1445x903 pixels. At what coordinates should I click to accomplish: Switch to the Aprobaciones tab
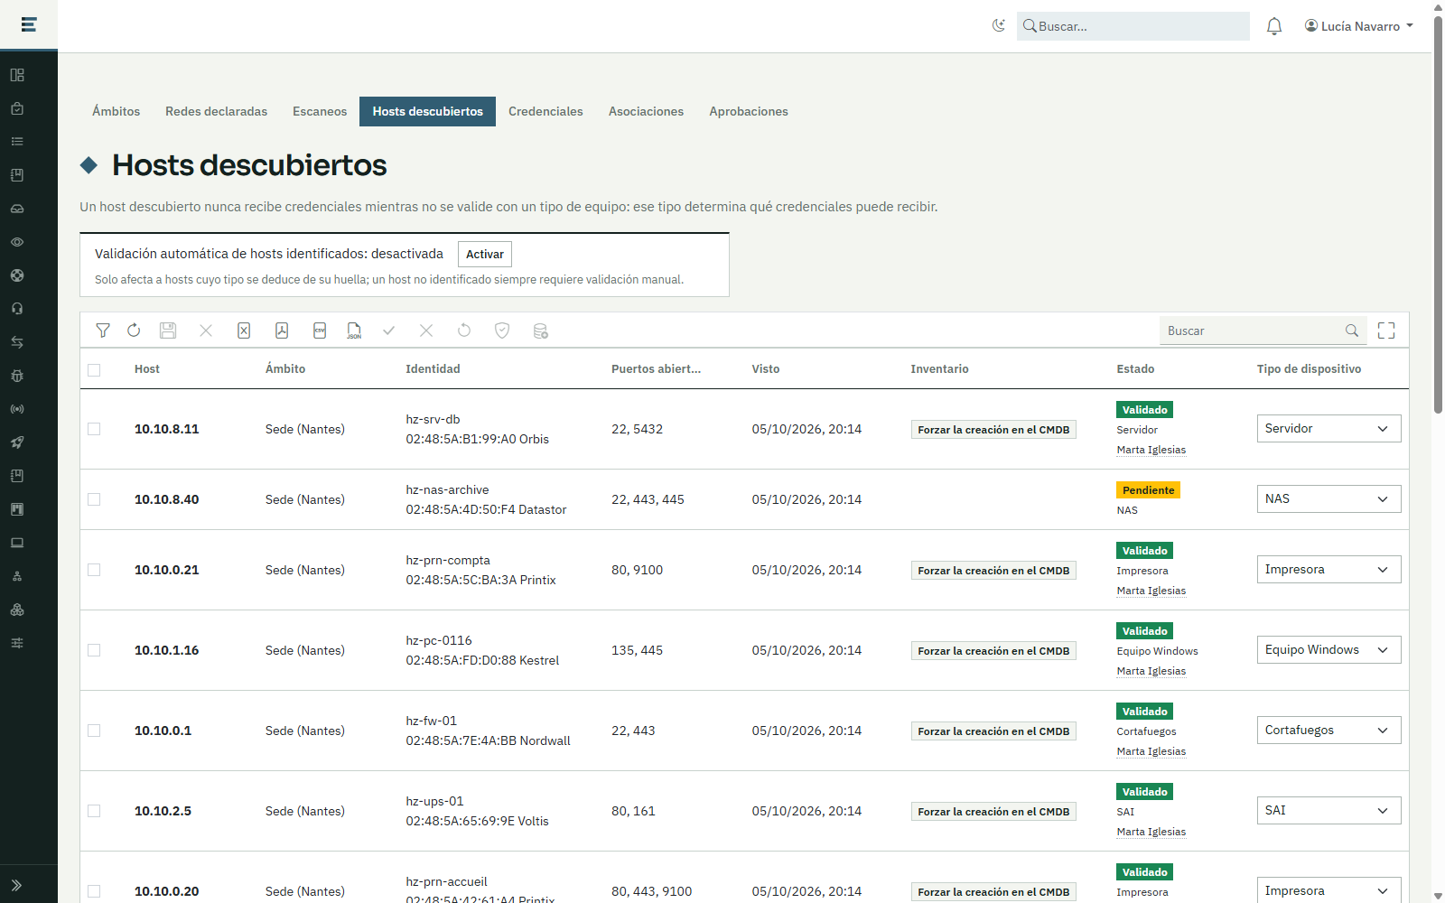pos(749,111)
